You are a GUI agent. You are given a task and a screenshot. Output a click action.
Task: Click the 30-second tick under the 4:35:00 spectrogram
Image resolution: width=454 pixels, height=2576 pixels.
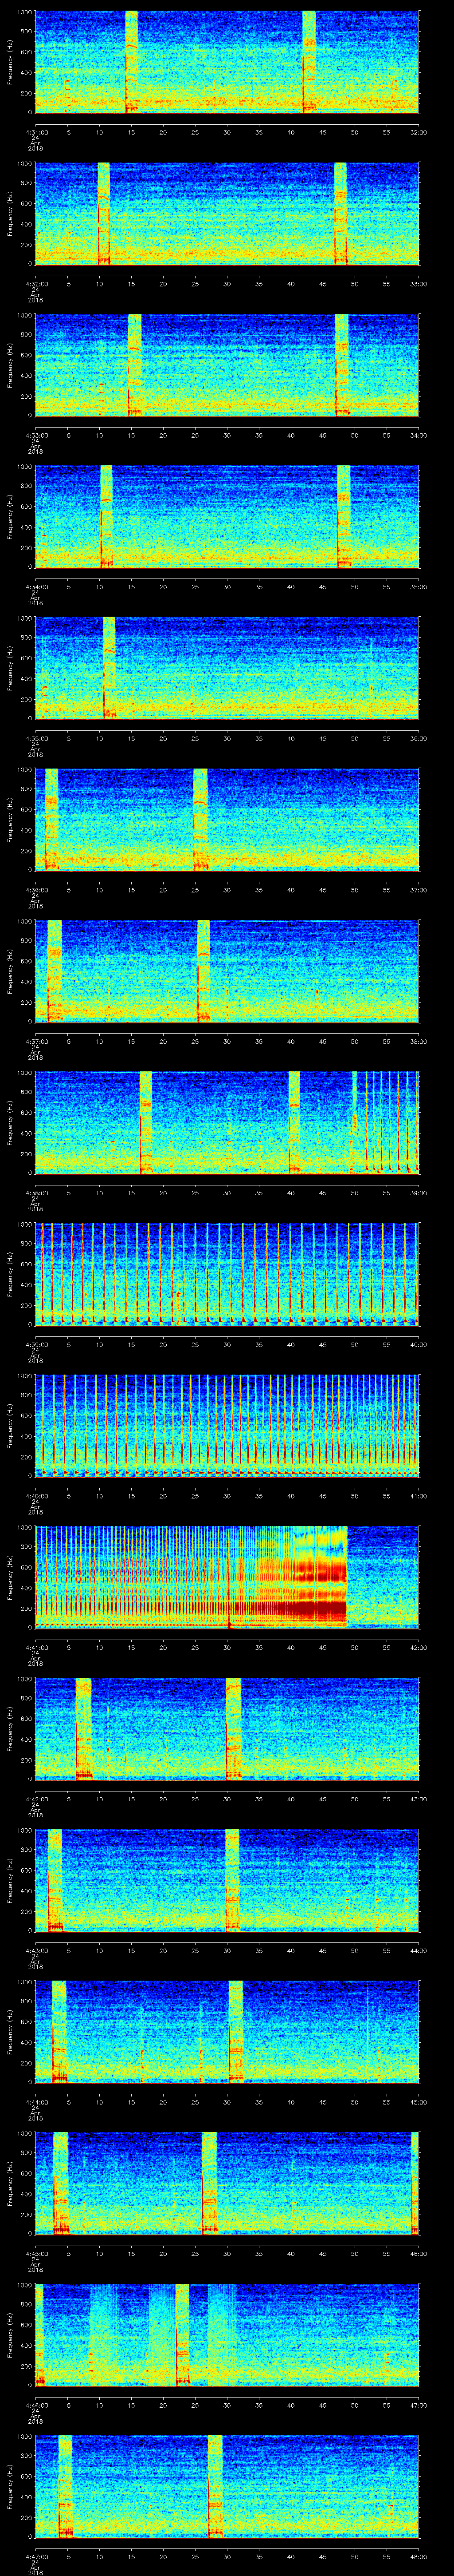(227, 738)
